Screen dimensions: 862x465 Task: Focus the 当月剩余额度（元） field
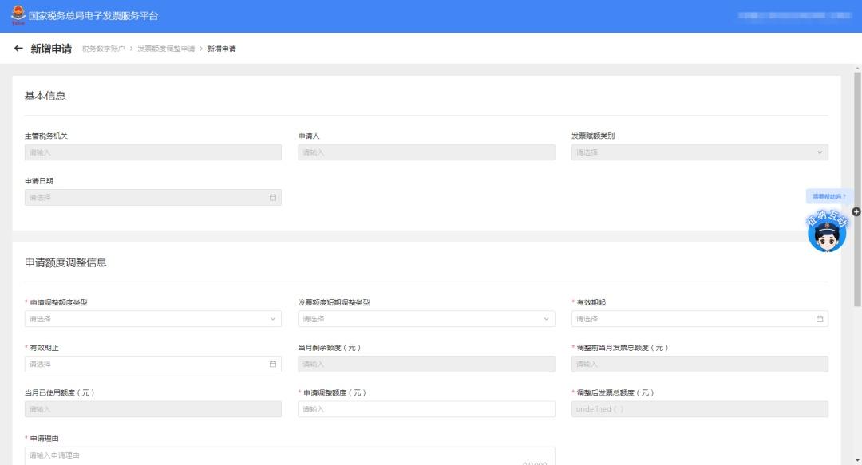click(426, 364)
